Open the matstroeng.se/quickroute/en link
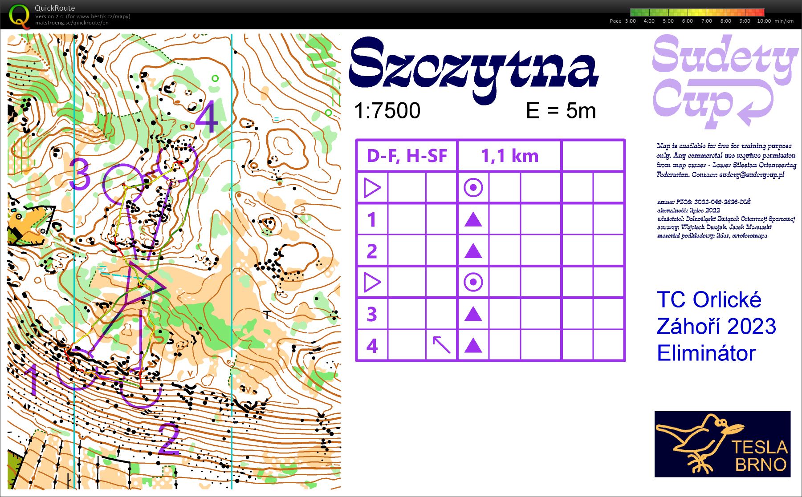The width and height of the screenshot is (802, 497). click(x=72, y=23)
